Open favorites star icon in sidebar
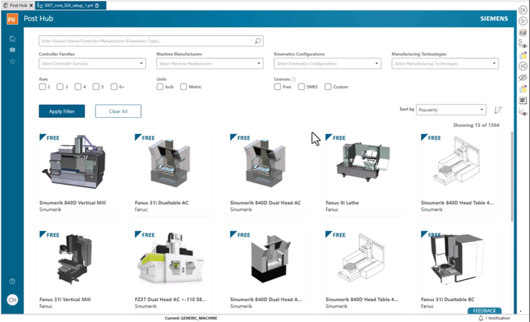The width and height of the screenshot is (530, 322). click(13, 61)
